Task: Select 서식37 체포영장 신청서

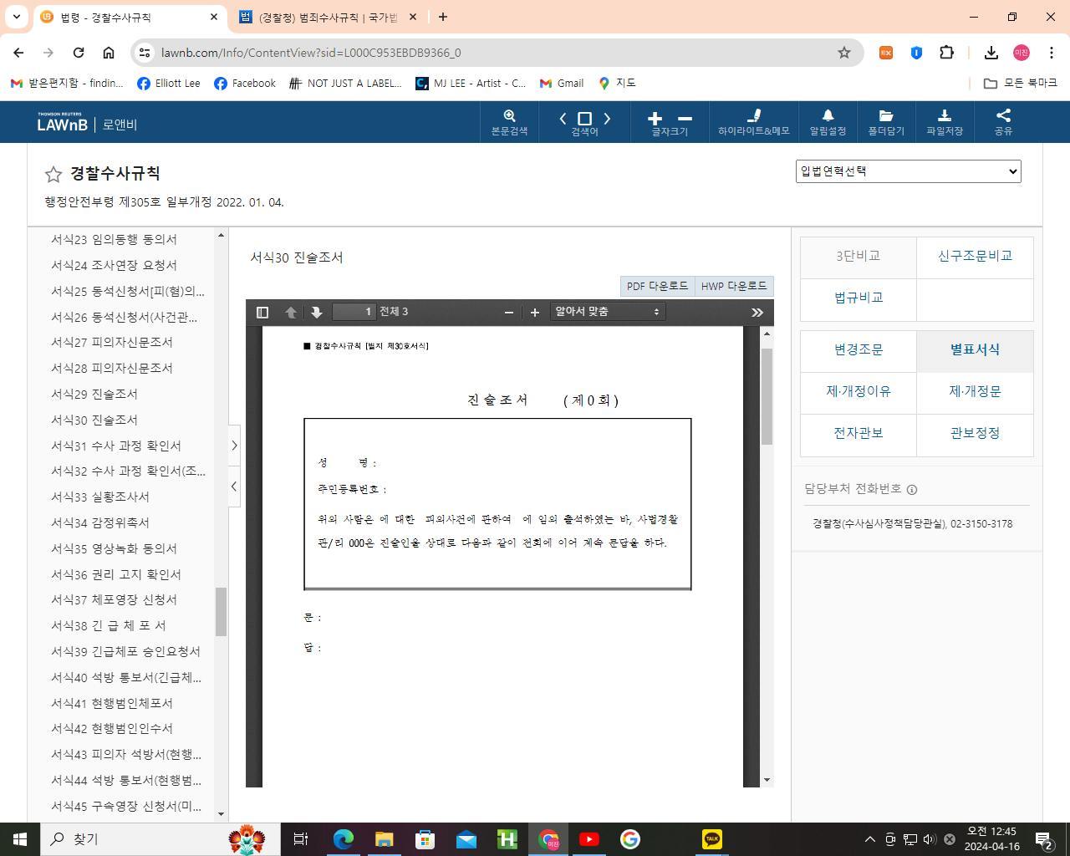Action: [114, 600]
